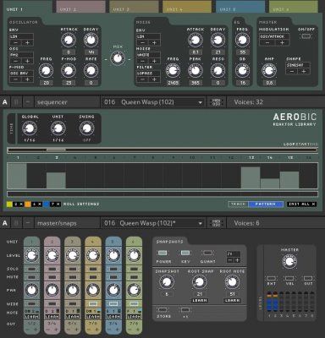Open the sequencer Queen Wasp preset dropdown
Screen dimensions: 325x338
click(153, 102)
